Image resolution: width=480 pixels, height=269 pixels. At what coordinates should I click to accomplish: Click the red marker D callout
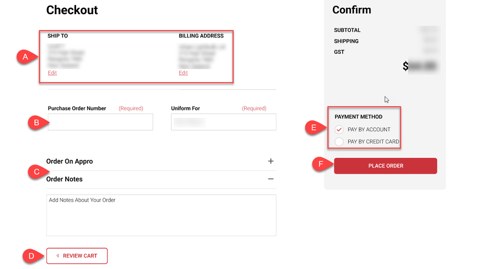(31, 256)
